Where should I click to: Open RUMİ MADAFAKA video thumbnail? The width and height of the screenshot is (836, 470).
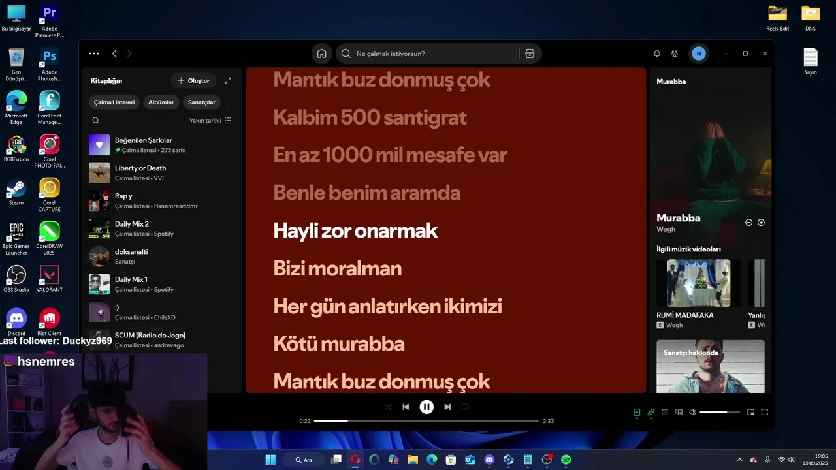coord(699,283)
